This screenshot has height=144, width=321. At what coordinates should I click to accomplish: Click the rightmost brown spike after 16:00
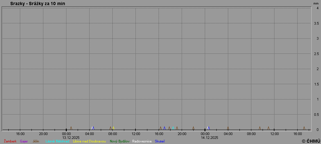(x=304, y=128)
